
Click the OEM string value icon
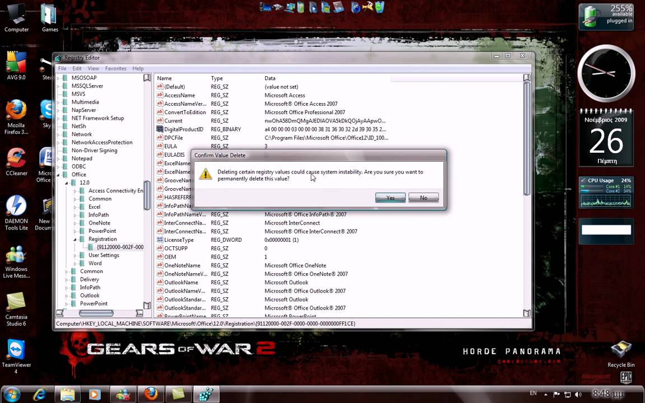coord(160,256)
